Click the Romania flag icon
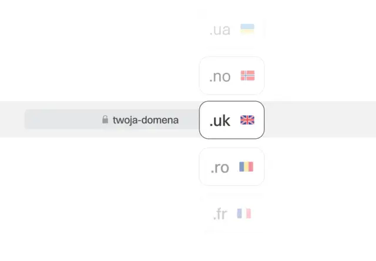The width and height of the screenshot is (376, 261). pyautogui.click(x=246, y=167)
